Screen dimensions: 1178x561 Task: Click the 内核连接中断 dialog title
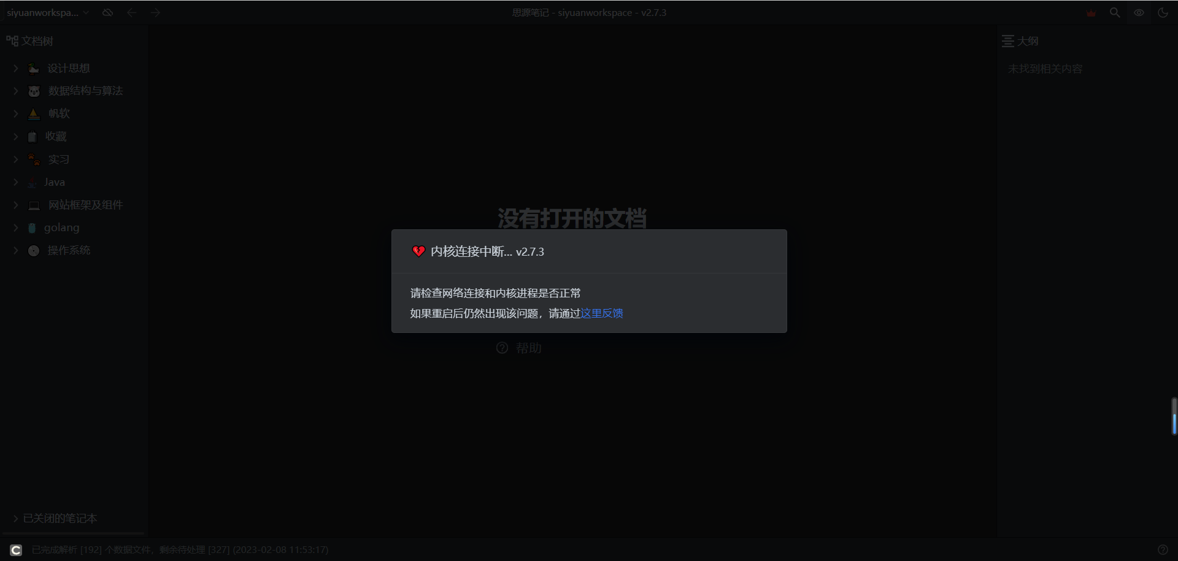[x=487, y=251]
